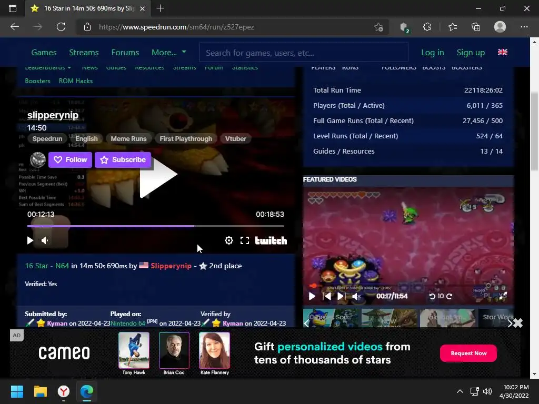Show hidden system tray icons

pyautogui.click(x=460, y=391)
